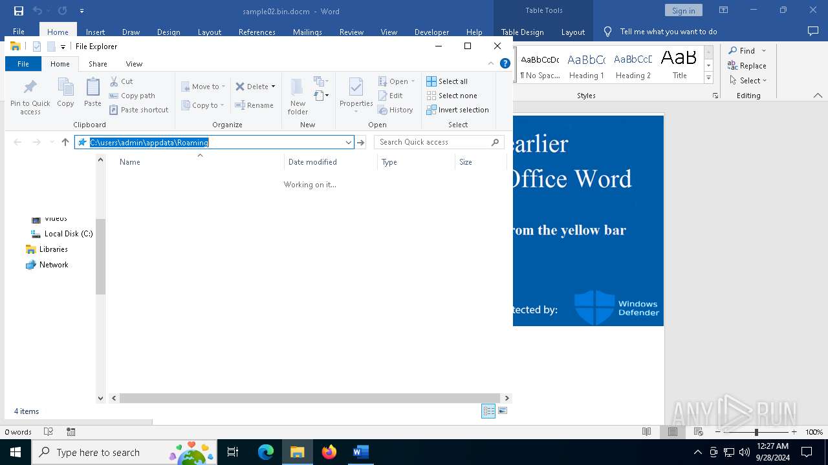Open address bar history dropdown
Image resolution: width=828 pixels, height=465 pixels.
pos(348,142)
